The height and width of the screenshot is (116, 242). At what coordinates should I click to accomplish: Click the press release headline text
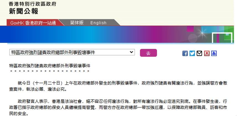click(x=50, y=66)
